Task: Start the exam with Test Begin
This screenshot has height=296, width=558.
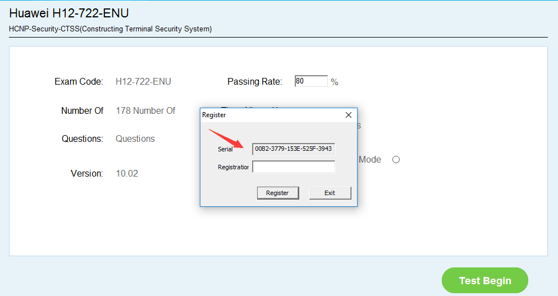Action: point(484,280)
